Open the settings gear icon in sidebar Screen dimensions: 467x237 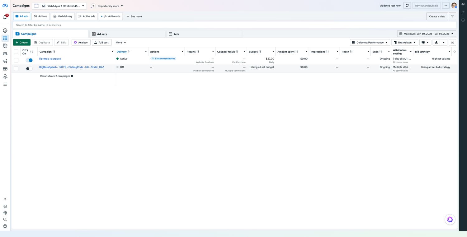tap(5, 213)
